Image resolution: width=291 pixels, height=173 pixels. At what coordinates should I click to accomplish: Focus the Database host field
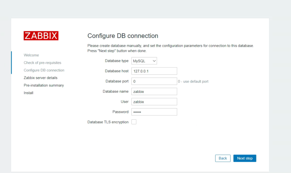[154, 71]
